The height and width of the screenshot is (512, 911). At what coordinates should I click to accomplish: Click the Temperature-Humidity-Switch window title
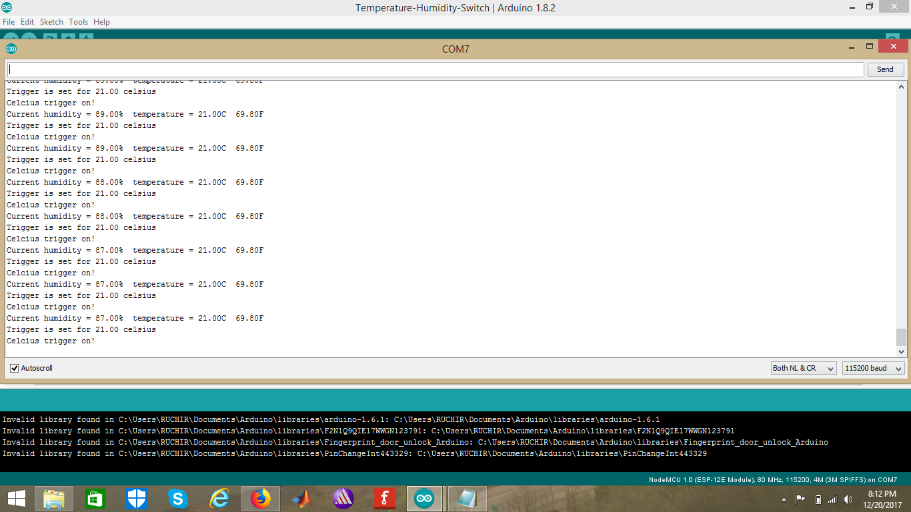point(455,8)
